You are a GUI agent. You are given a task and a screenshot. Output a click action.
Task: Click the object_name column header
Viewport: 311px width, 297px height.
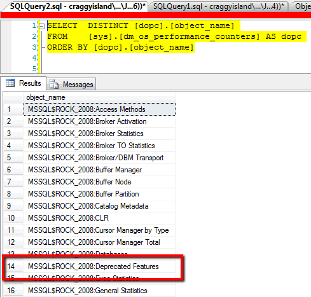(99, 97)
